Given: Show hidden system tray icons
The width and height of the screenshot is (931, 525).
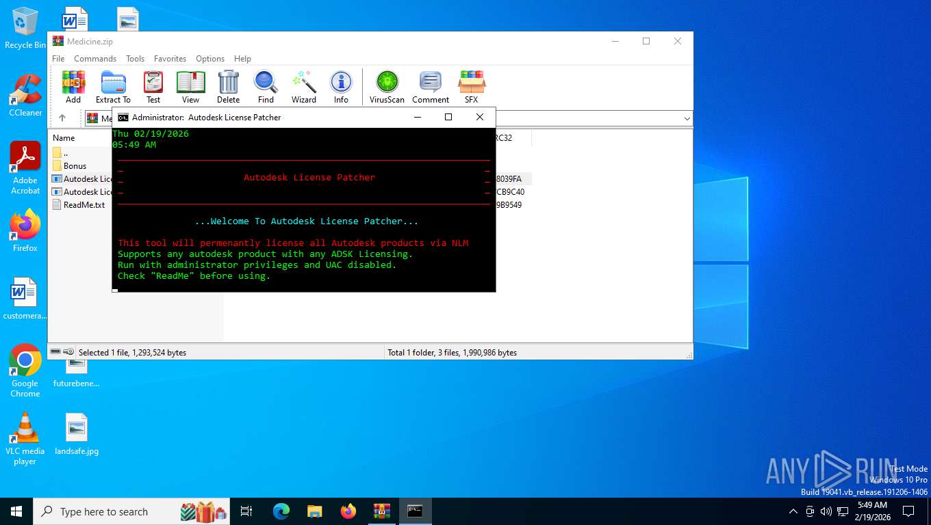Looking at the screenshot, I should [x=793, y=511].
